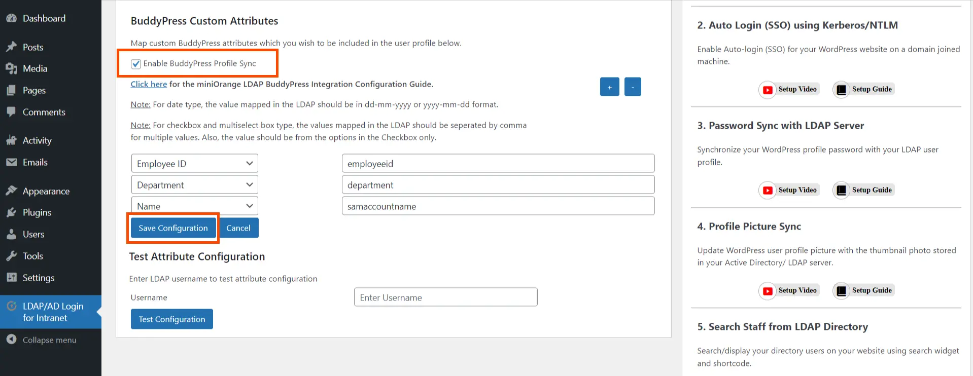
Task: Click the Pages icon in sidebar
Action: [11, 90]
